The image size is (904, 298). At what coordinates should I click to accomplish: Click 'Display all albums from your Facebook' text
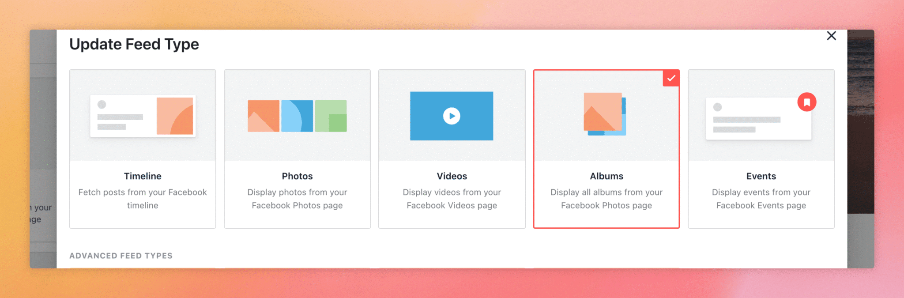pyautogui.click(x=606, y=199)
